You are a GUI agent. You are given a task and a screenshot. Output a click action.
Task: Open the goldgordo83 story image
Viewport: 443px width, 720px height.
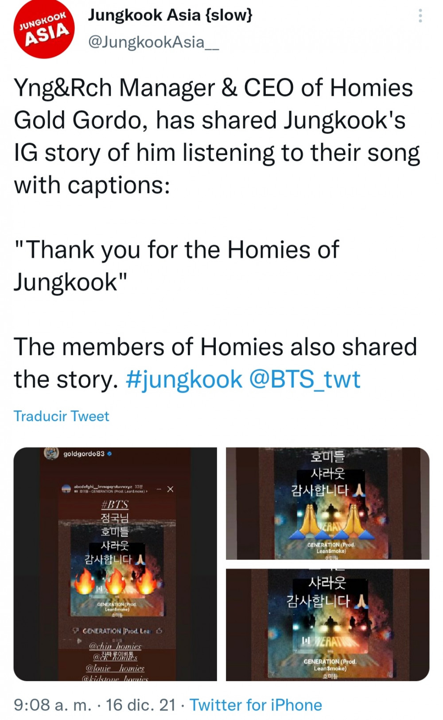click(115, 564)
